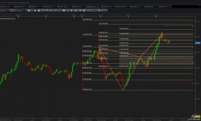Click the green toolbar icon after the flag

(x=60, y=11)
